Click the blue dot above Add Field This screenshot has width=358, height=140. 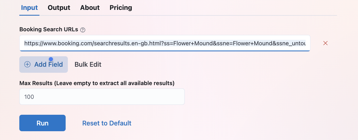pos(51,59)
